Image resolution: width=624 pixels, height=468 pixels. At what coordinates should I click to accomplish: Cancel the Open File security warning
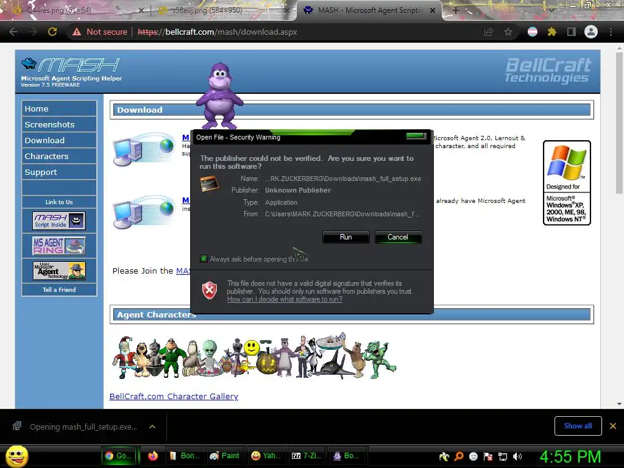coord(398,237)
